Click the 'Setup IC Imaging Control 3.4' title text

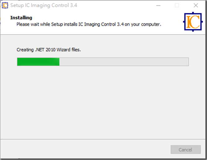[x=44, y=5]
